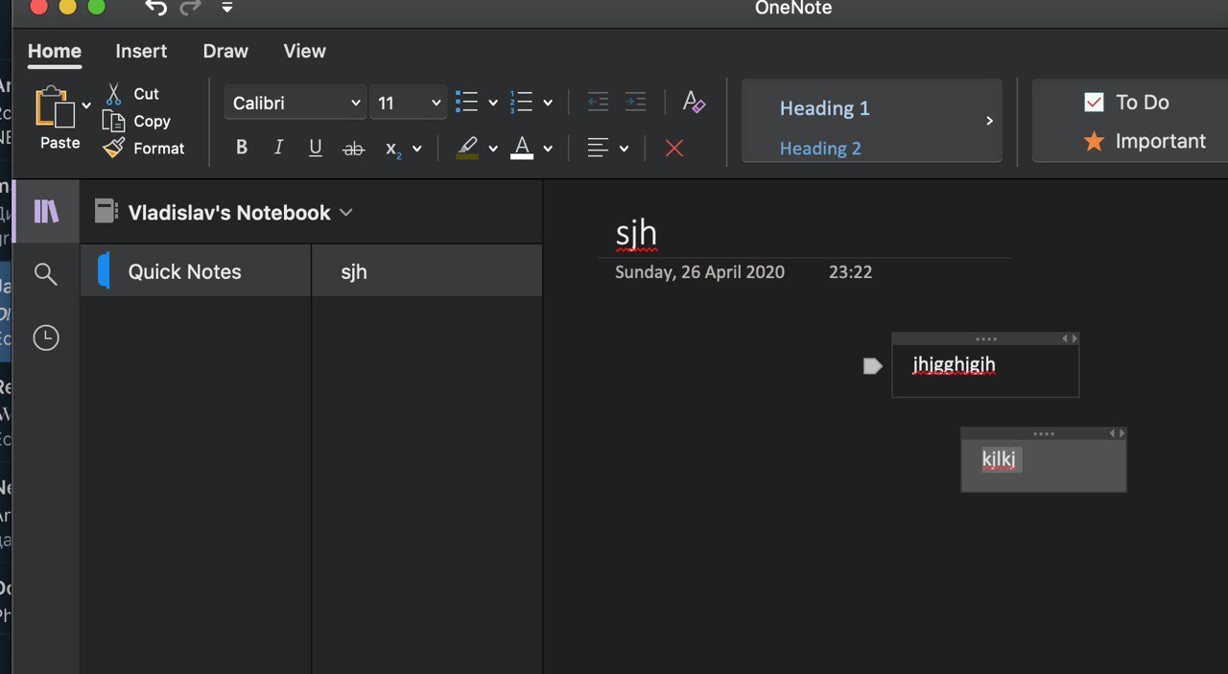
Task: Expand the alignment options arrow
Action: pos(624,149)
